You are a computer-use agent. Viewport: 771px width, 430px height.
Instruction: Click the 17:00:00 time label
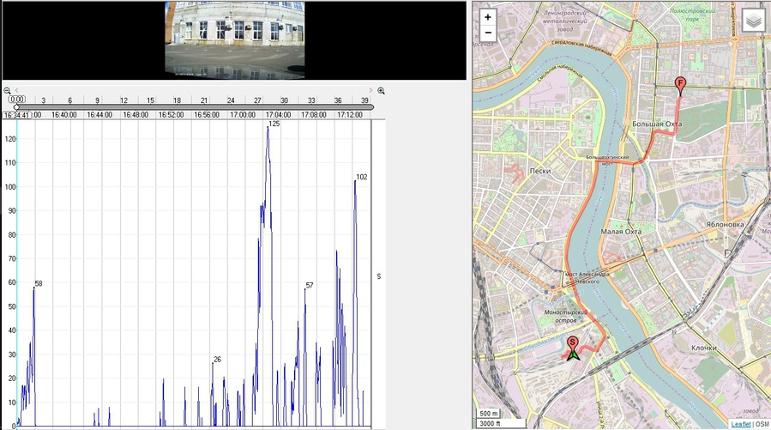243,115
